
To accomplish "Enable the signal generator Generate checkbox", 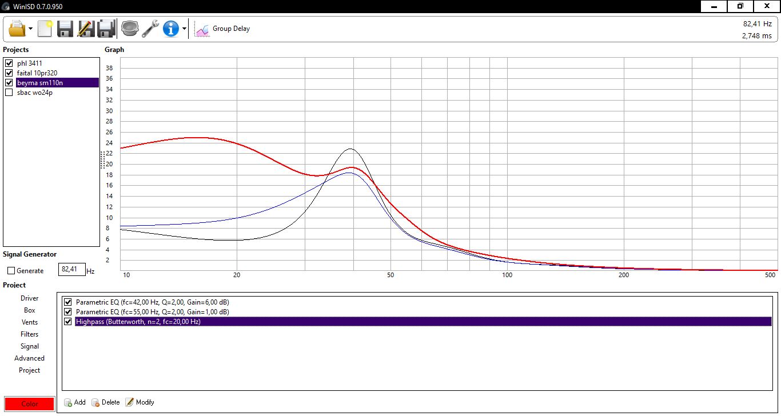I will point(11,271).
